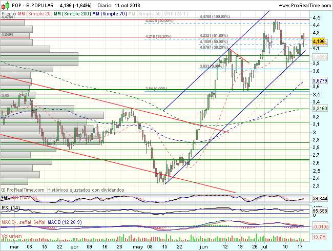
Task: Click the price quote 4,196 (-1,64%) in header
Action: click(76, 5)
